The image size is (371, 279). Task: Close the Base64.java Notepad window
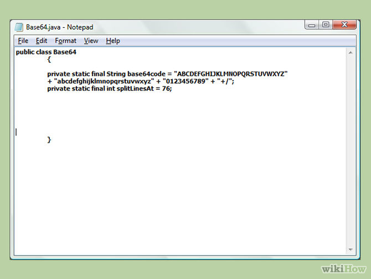click(x=344, y=24)
